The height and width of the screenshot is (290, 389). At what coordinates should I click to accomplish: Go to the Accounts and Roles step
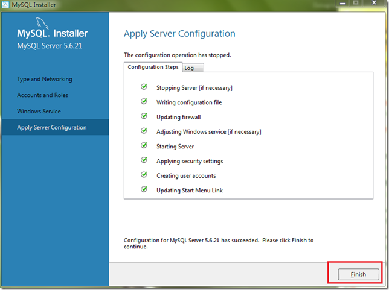pyautogui.click(x=42, y=95)
